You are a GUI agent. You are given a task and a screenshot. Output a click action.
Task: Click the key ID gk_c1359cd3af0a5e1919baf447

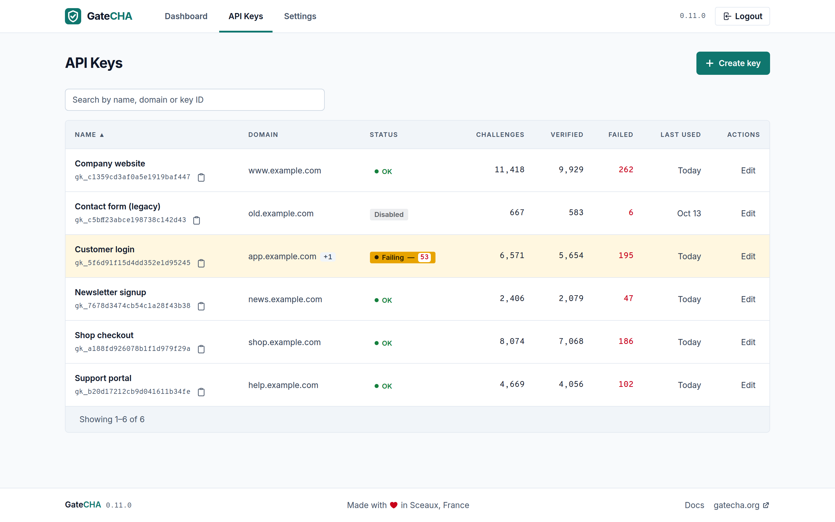click(x=132, y=177)
